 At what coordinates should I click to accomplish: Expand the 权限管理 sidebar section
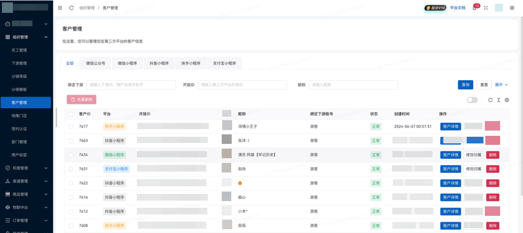coord(46,168)
